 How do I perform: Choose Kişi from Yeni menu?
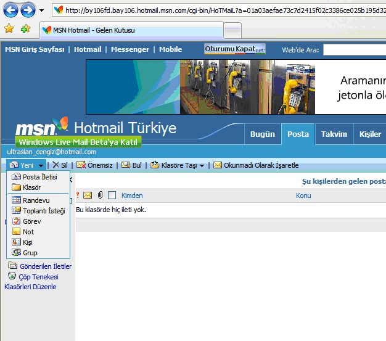point(38,242)
